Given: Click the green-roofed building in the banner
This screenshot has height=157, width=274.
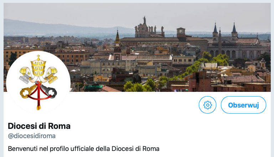Looking at the screenshot, I should [x=94, y=87].
